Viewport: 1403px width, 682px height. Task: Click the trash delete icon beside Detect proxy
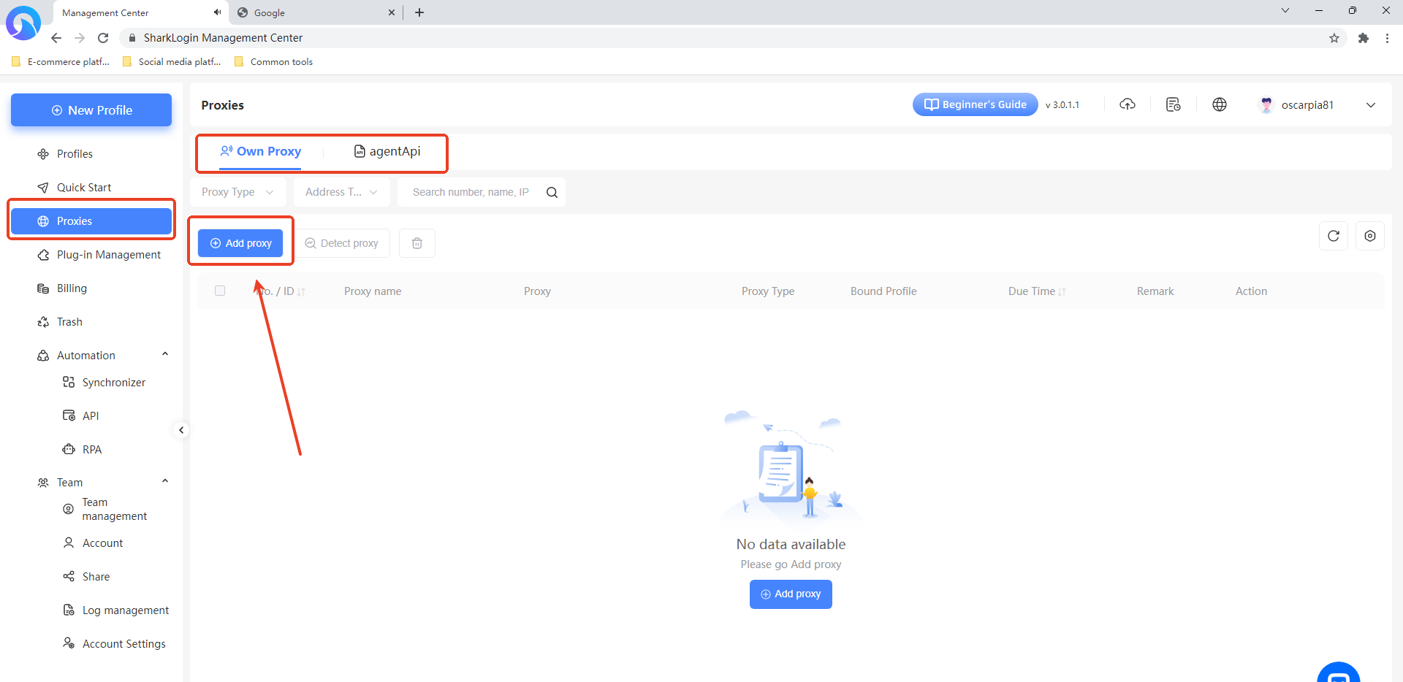[x=417, y=243]
